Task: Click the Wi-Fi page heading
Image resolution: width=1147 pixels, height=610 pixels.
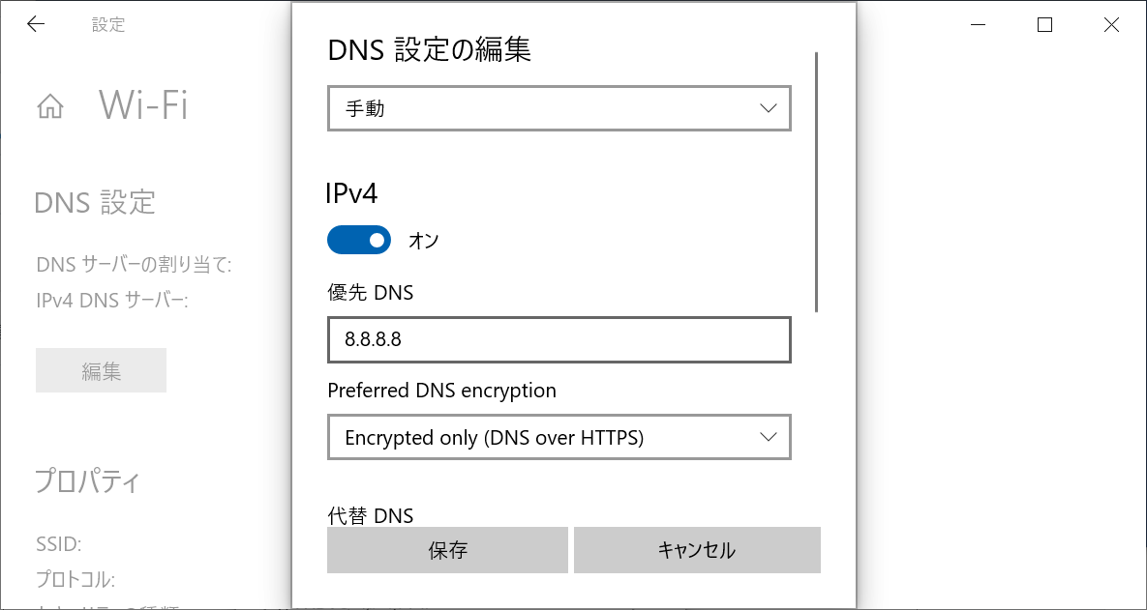Action: 144,106
